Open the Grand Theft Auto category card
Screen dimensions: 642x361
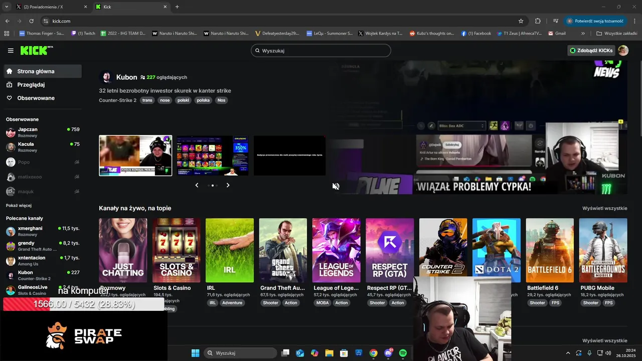click(x=283, y=250)
